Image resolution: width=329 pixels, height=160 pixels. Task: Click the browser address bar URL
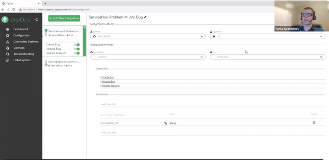(64, 9)
